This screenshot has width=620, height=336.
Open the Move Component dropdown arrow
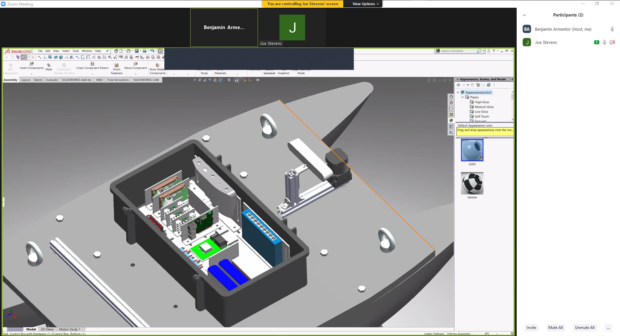[135, 74]
